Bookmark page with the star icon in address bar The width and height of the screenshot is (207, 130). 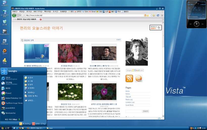(148, 15)
